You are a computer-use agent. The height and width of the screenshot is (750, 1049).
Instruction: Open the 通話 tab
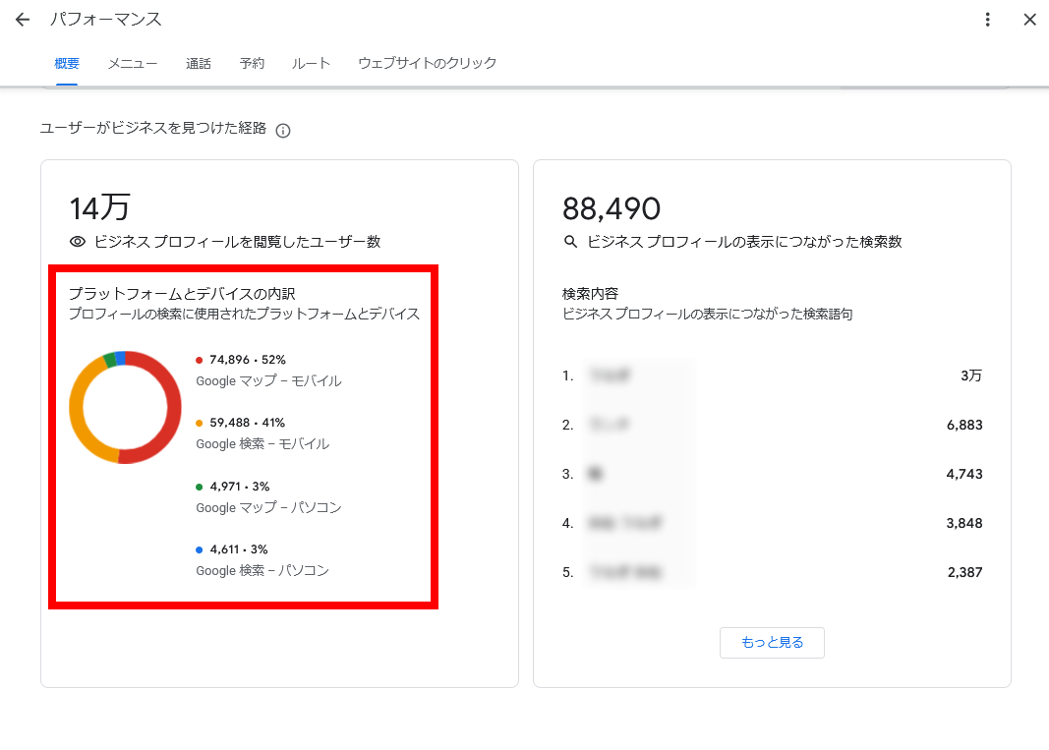[199, 64]
